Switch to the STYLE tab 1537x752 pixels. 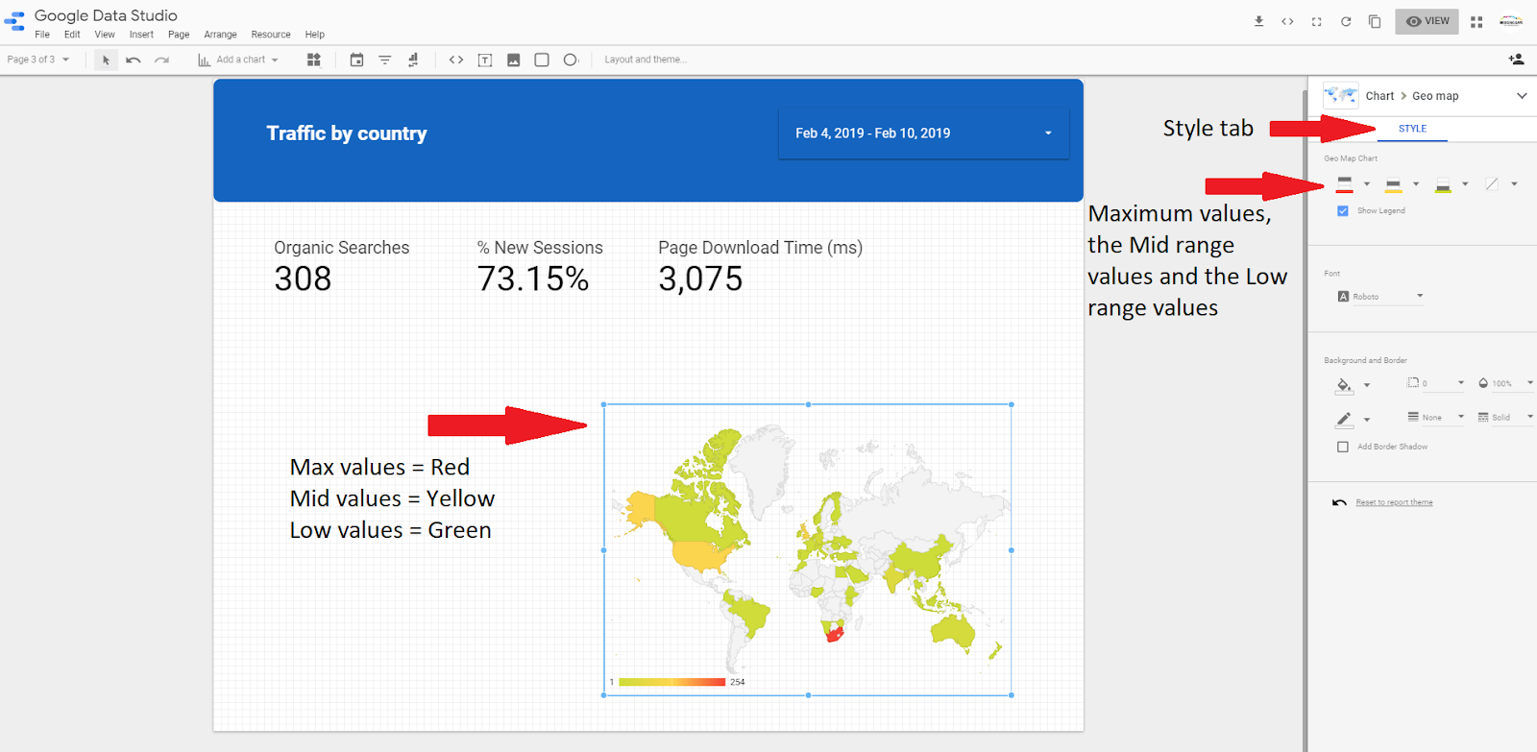point(1412,129)
